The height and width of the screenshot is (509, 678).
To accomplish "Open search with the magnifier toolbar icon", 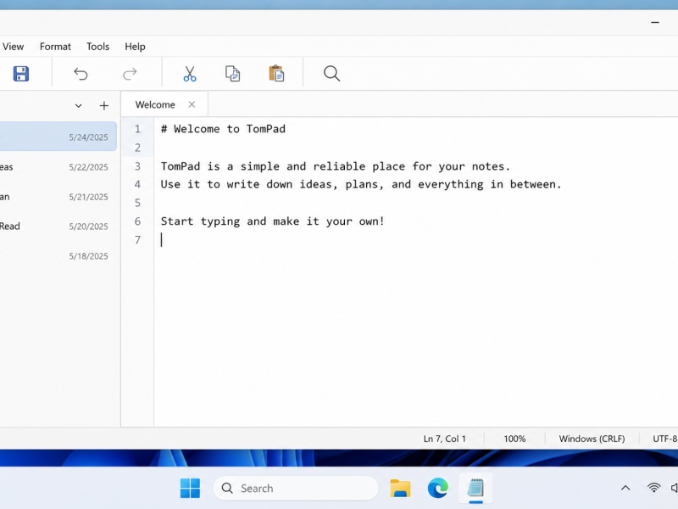I will 331,74.
